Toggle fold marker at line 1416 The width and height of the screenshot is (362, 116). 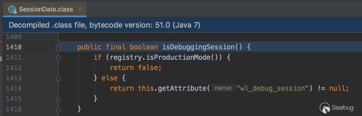point(58,109)
